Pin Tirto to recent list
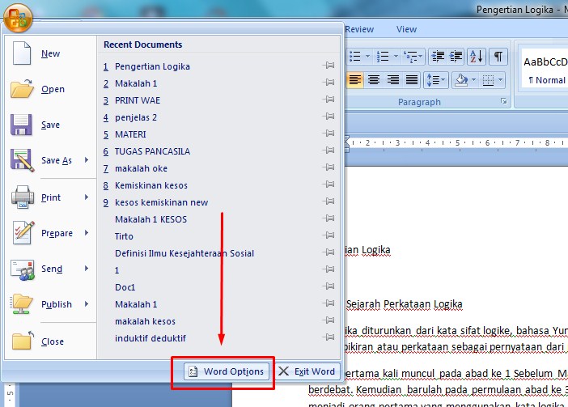The width and height of the screenshot is (568, 407). click(x=329, y=235)
